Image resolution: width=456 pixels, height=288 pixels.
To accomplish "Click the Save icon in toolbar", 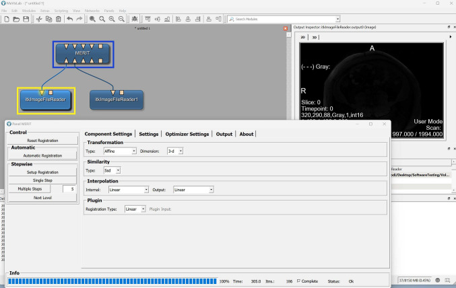I will 26,19.
